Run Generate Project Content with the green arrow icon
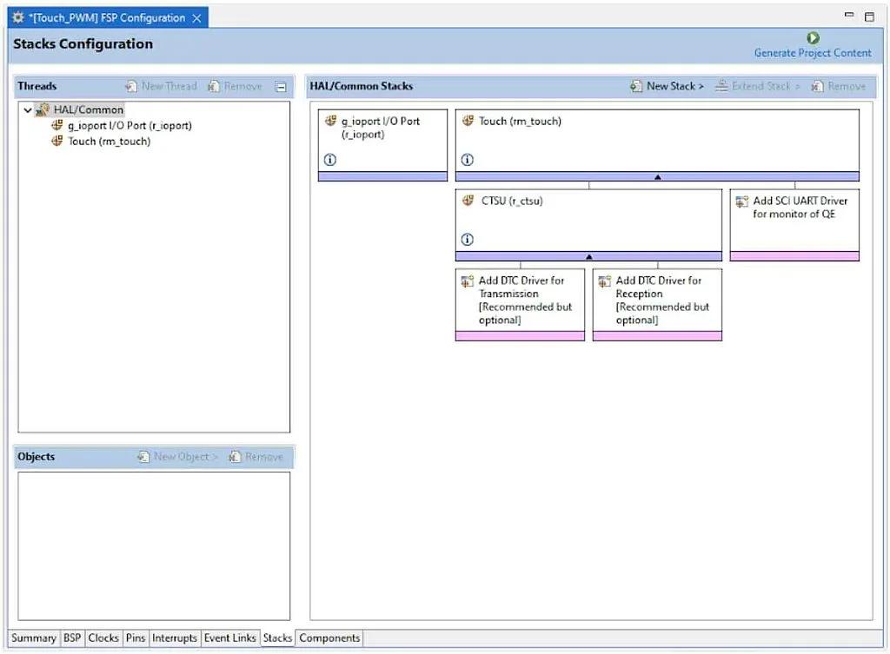 (x=812, y=38)
